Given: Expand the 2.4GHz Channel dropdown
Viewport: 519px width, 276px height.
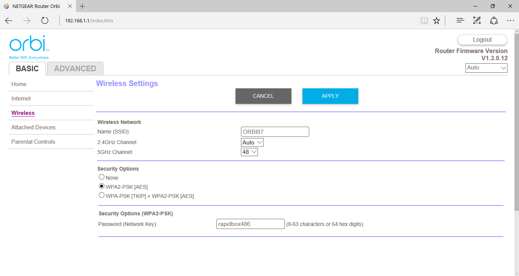Looking at the screenshot, I should (x=252, y=143).
